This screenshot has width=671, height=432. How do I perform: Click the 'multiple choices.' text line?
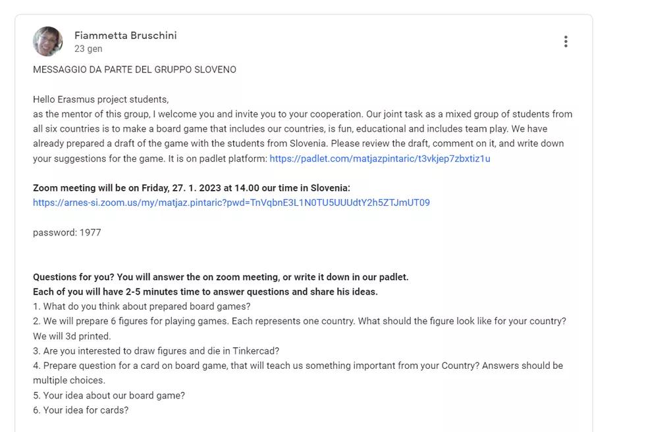tap(69, 380)
